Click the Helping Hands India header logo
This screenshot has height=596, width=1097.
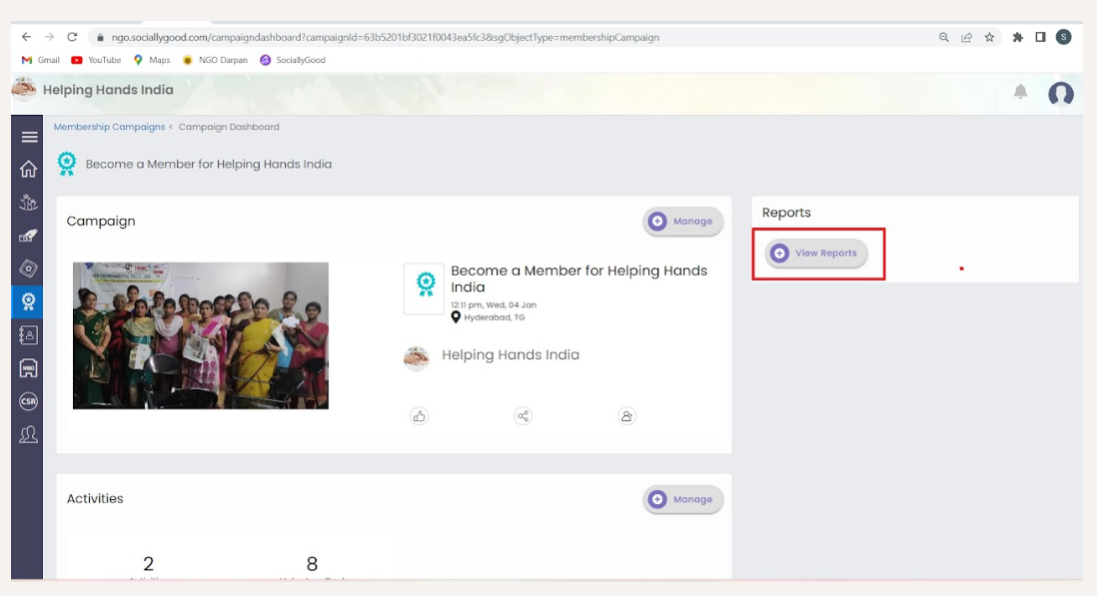[x=24, y=89]
